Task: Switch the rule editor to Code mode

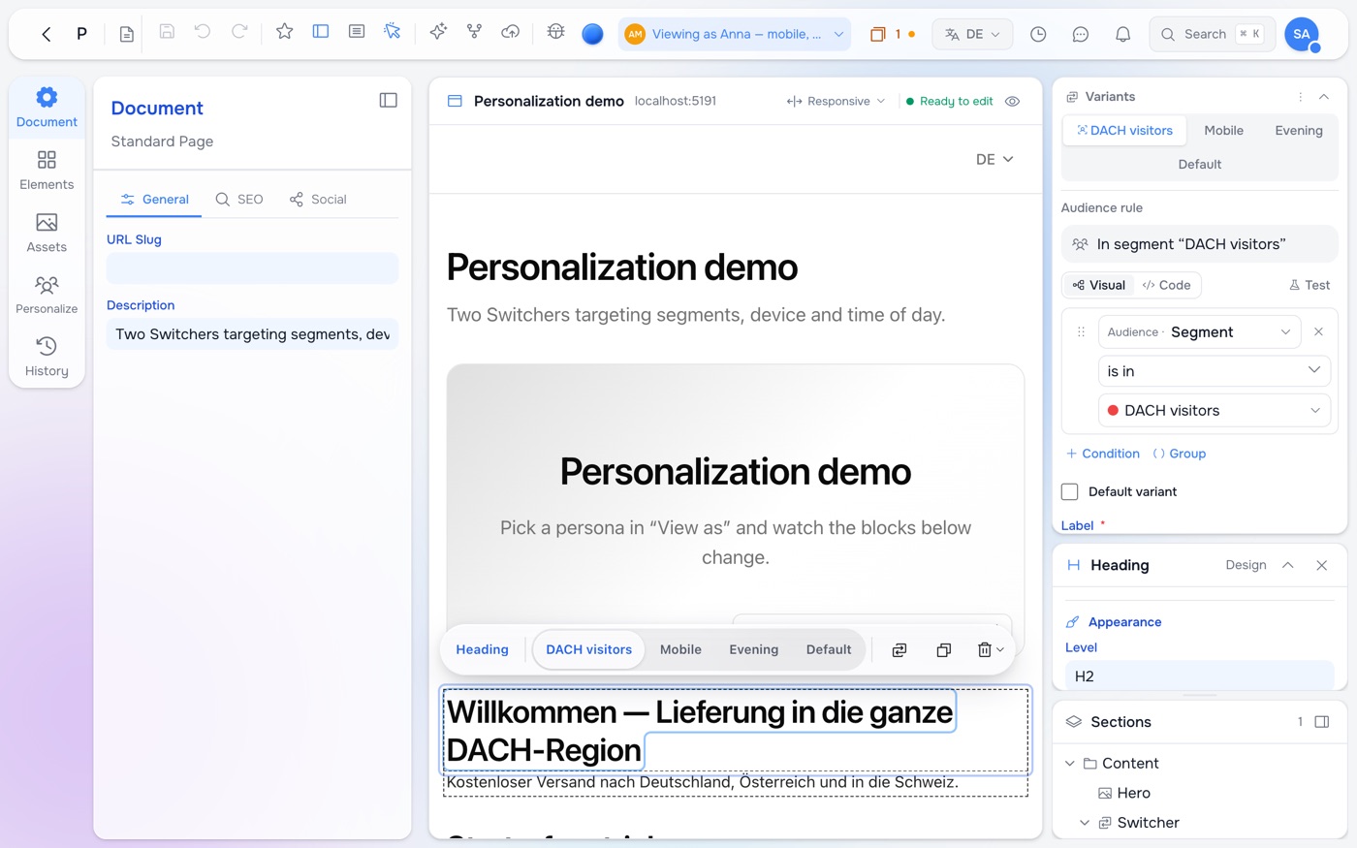Action: (1166, 285)
